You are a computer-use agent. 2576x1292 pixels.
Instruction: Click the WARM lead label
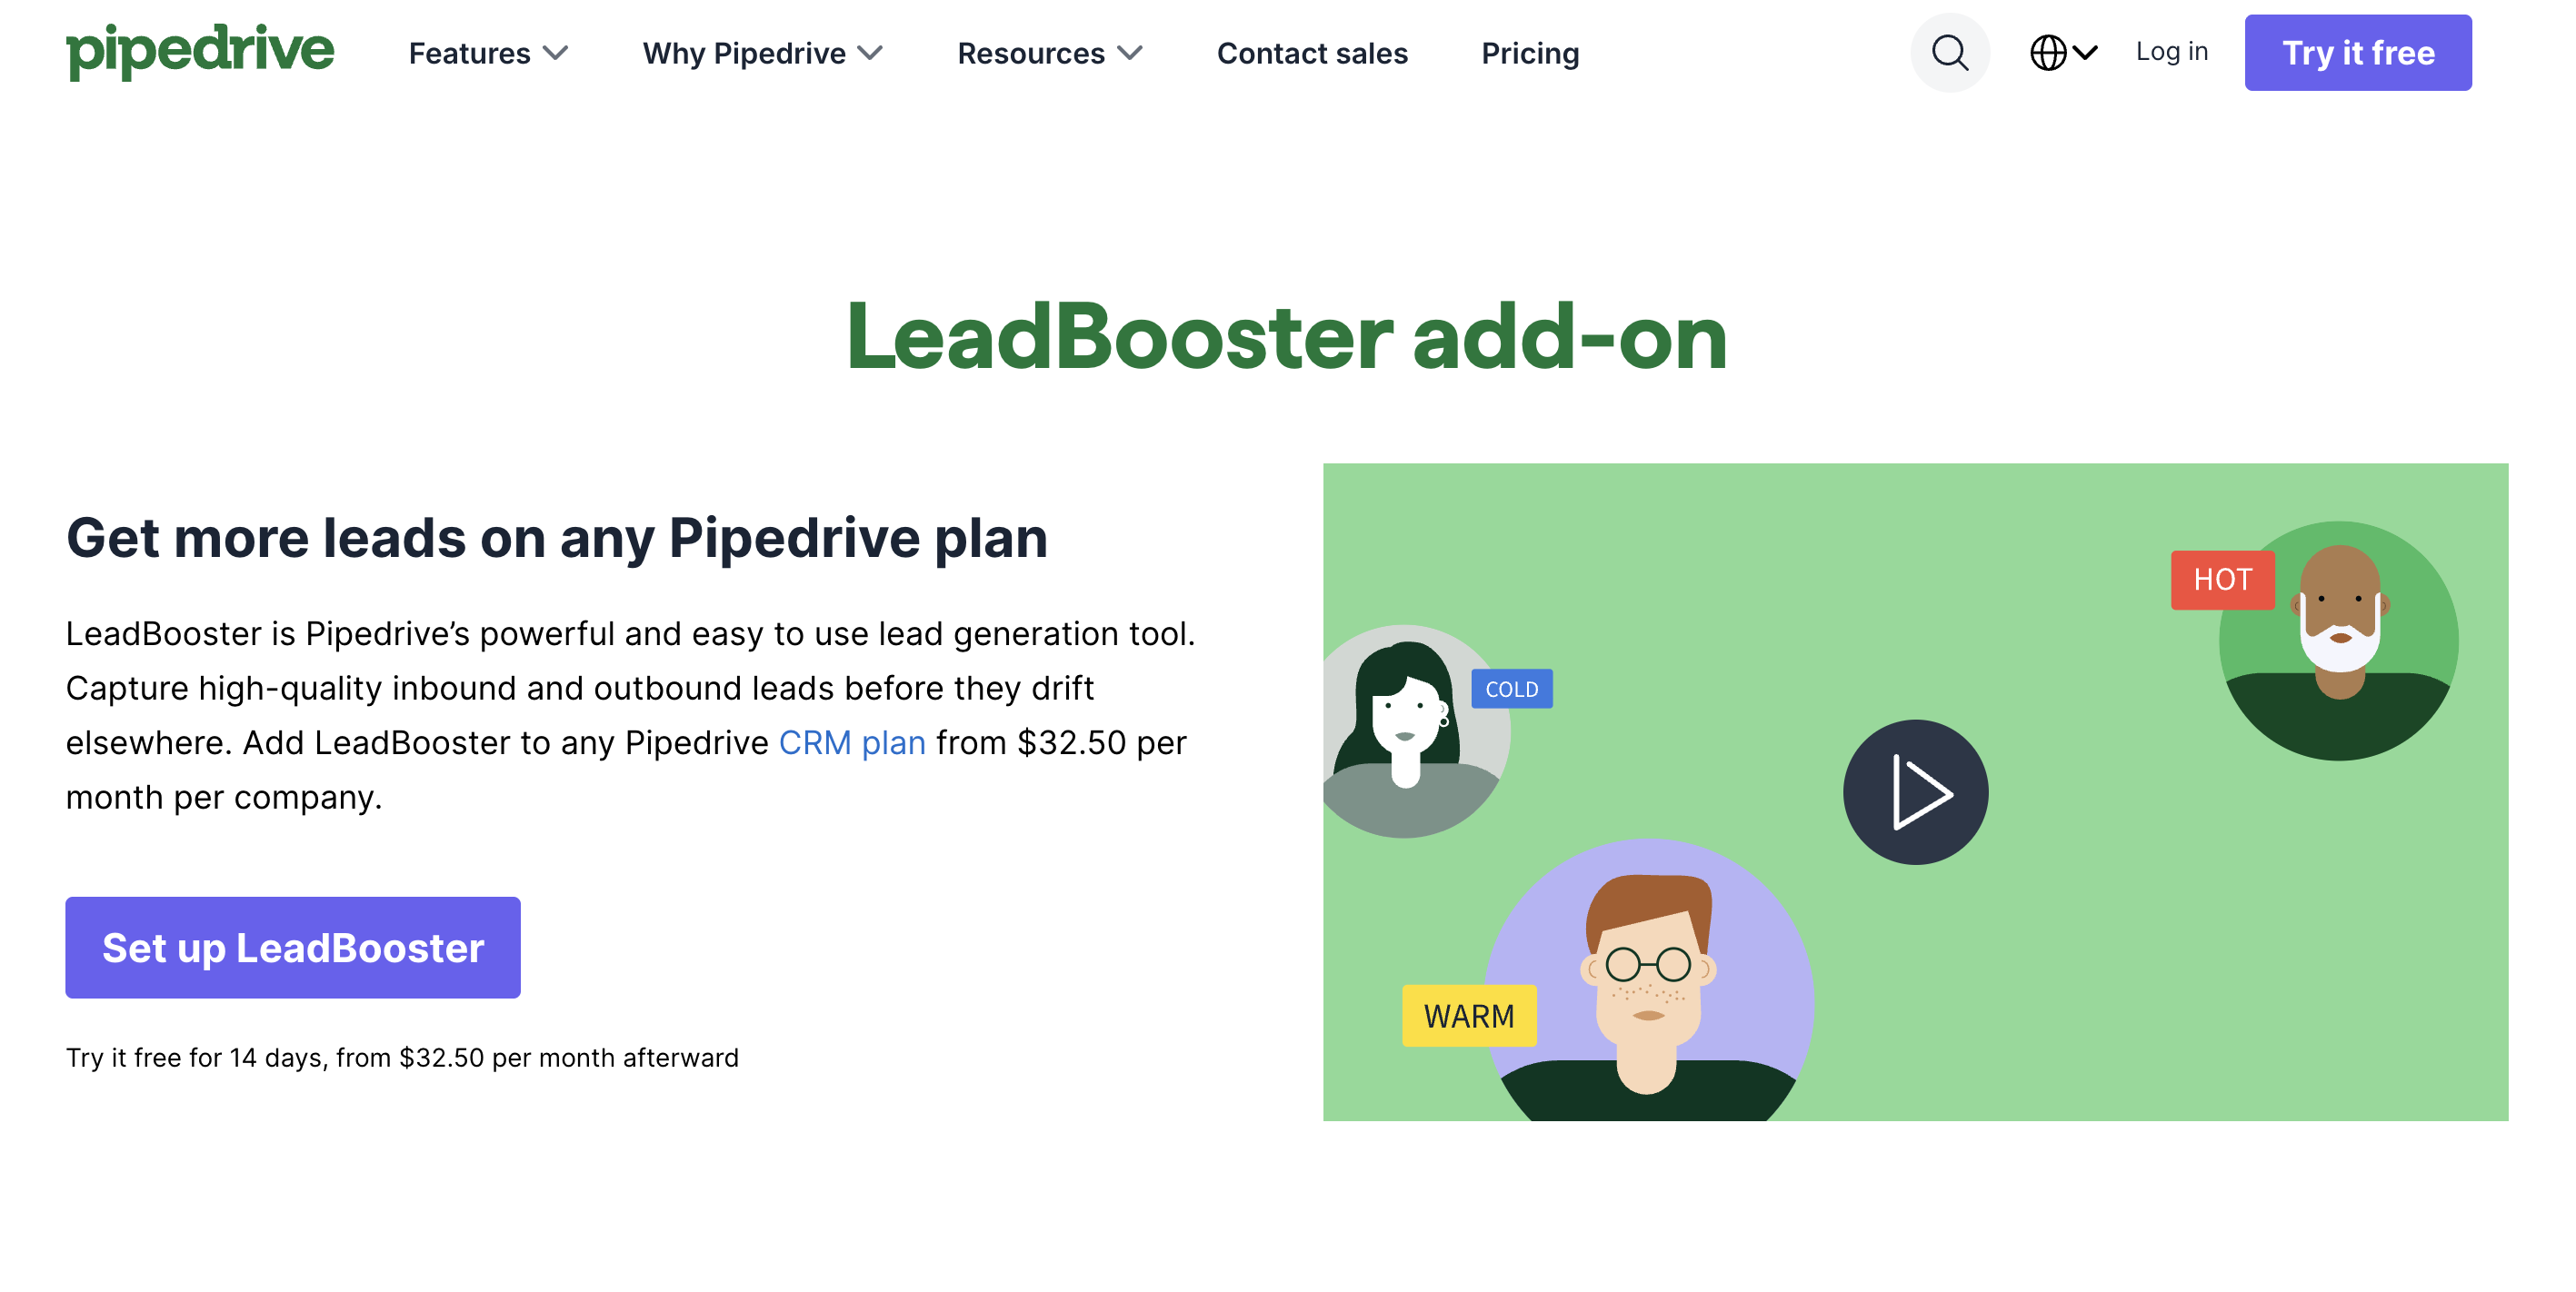click(x=1469, y=1015)
